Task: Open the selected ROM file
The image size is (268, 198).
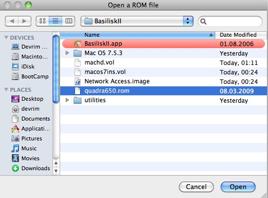Action: point(238,187)
